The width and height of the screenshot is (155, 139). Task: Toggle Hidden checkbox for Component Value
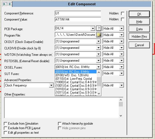click(123, 19)
